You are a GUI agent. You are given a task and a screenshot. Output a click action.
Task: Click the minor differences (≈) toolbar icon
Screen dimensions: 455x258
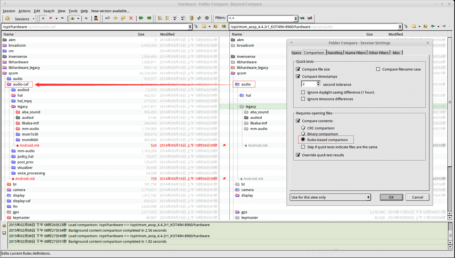86,18
